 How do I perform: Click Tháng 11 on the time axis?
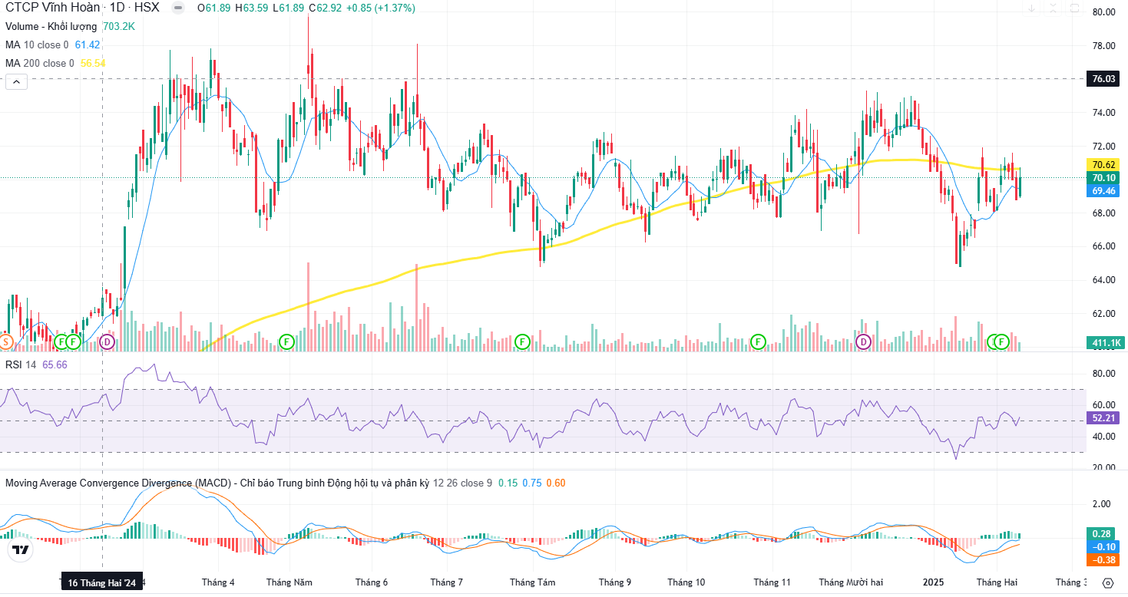coord(772,582)
